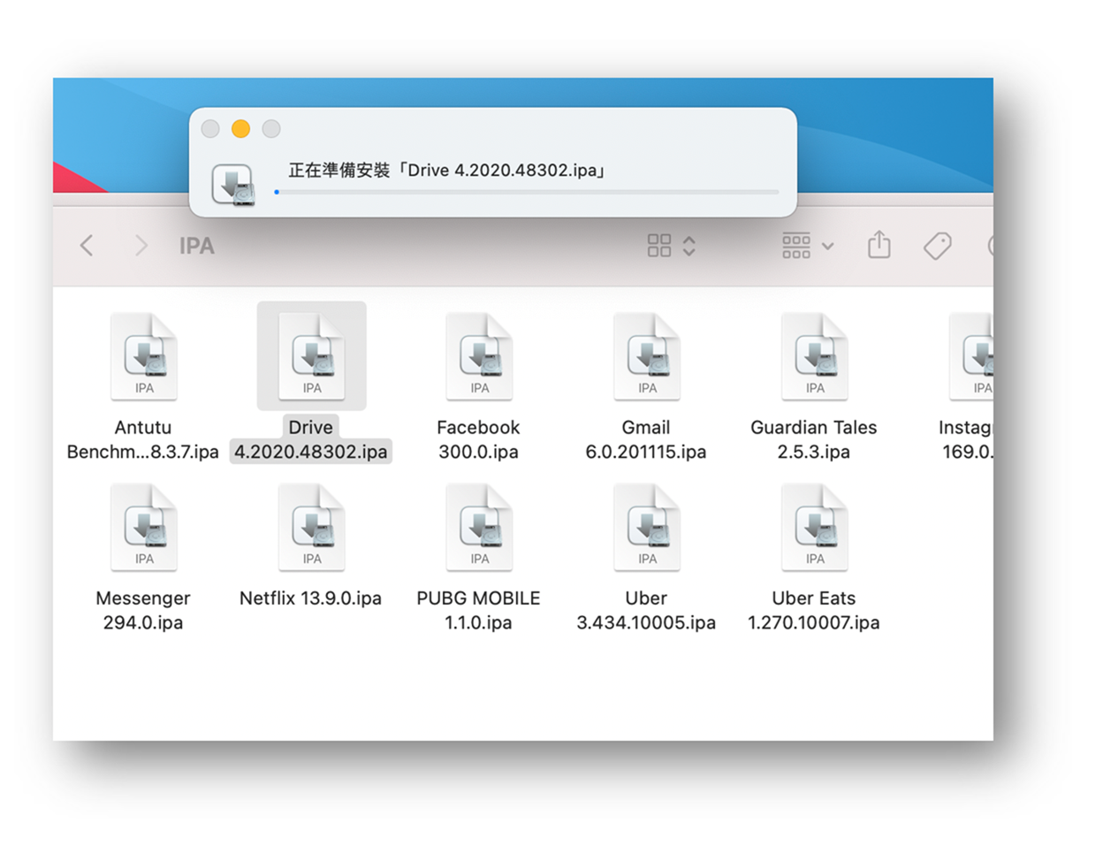
Task: Click the installer icon in progress dialog
Action: pos(233,184)
